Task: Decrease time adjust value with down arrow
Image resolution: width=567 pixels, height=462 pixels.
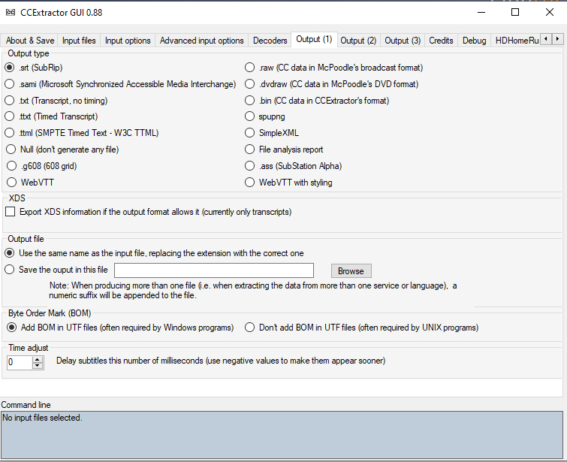Action: 38,365
